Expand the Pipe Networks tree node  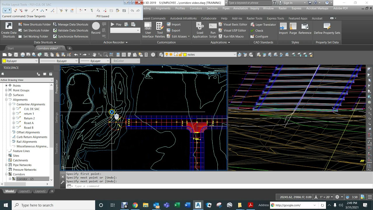tap(6, 165)
